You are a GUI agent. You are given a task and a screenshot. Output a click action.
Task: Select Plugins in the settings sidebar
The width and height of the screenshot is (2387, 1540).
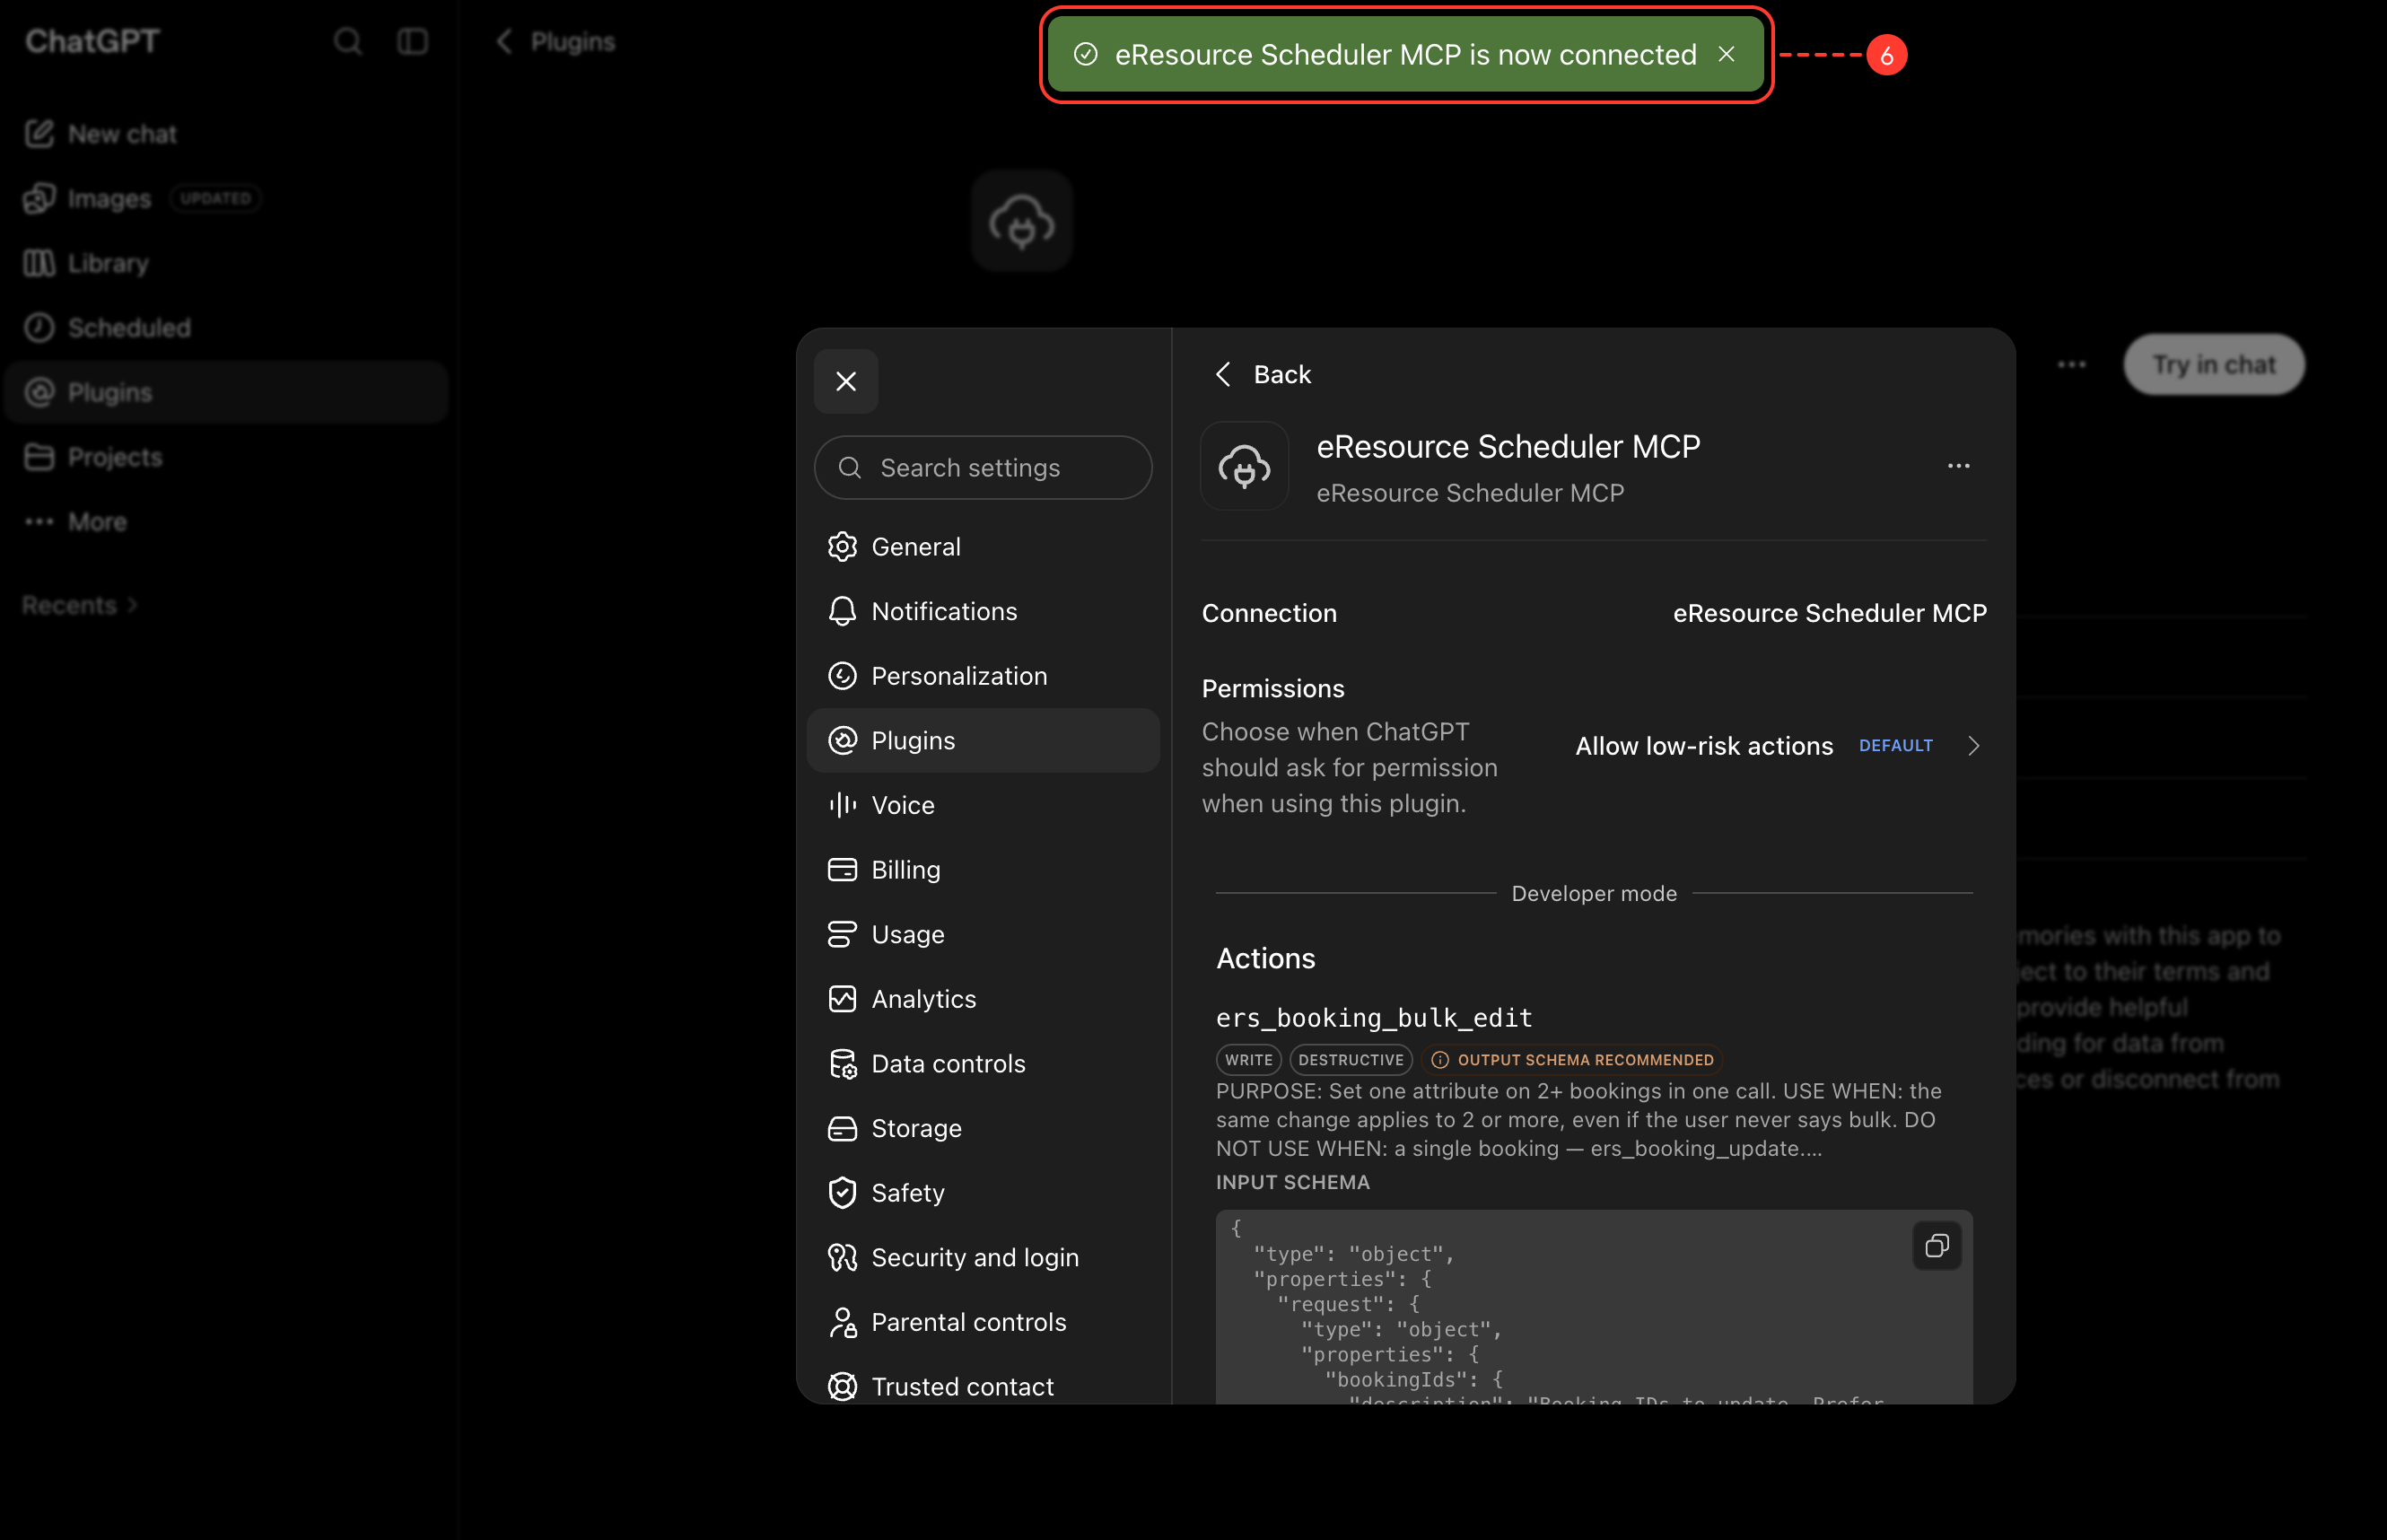point(983,740)
